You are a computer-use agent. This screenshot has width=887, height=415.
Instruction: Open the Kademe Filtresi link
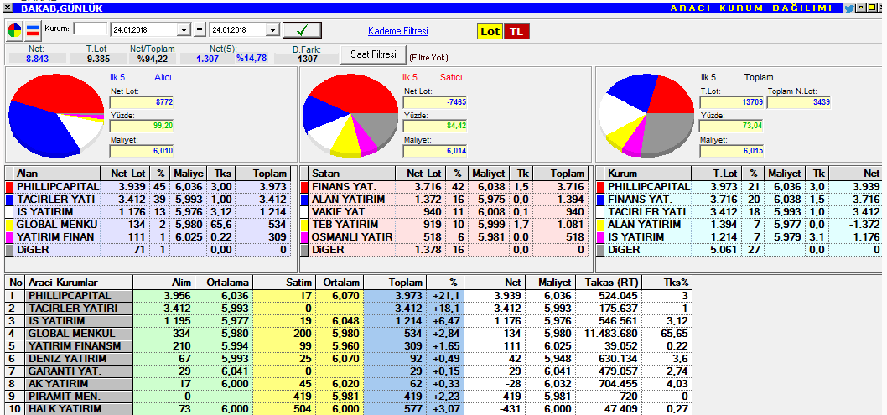(397, 31)
